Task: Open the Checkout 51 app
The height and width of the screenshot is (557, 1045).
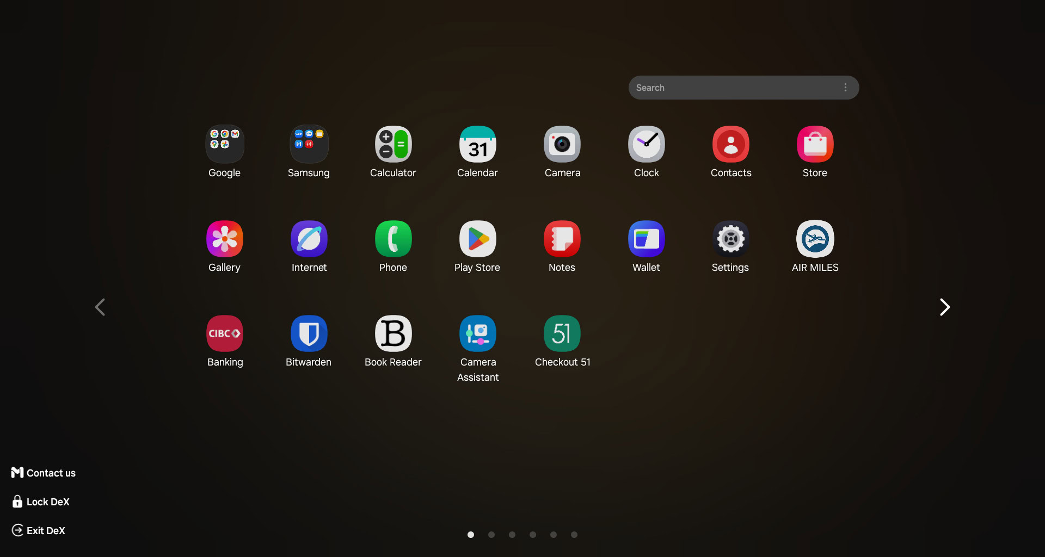Action: (x=562, y=333)
